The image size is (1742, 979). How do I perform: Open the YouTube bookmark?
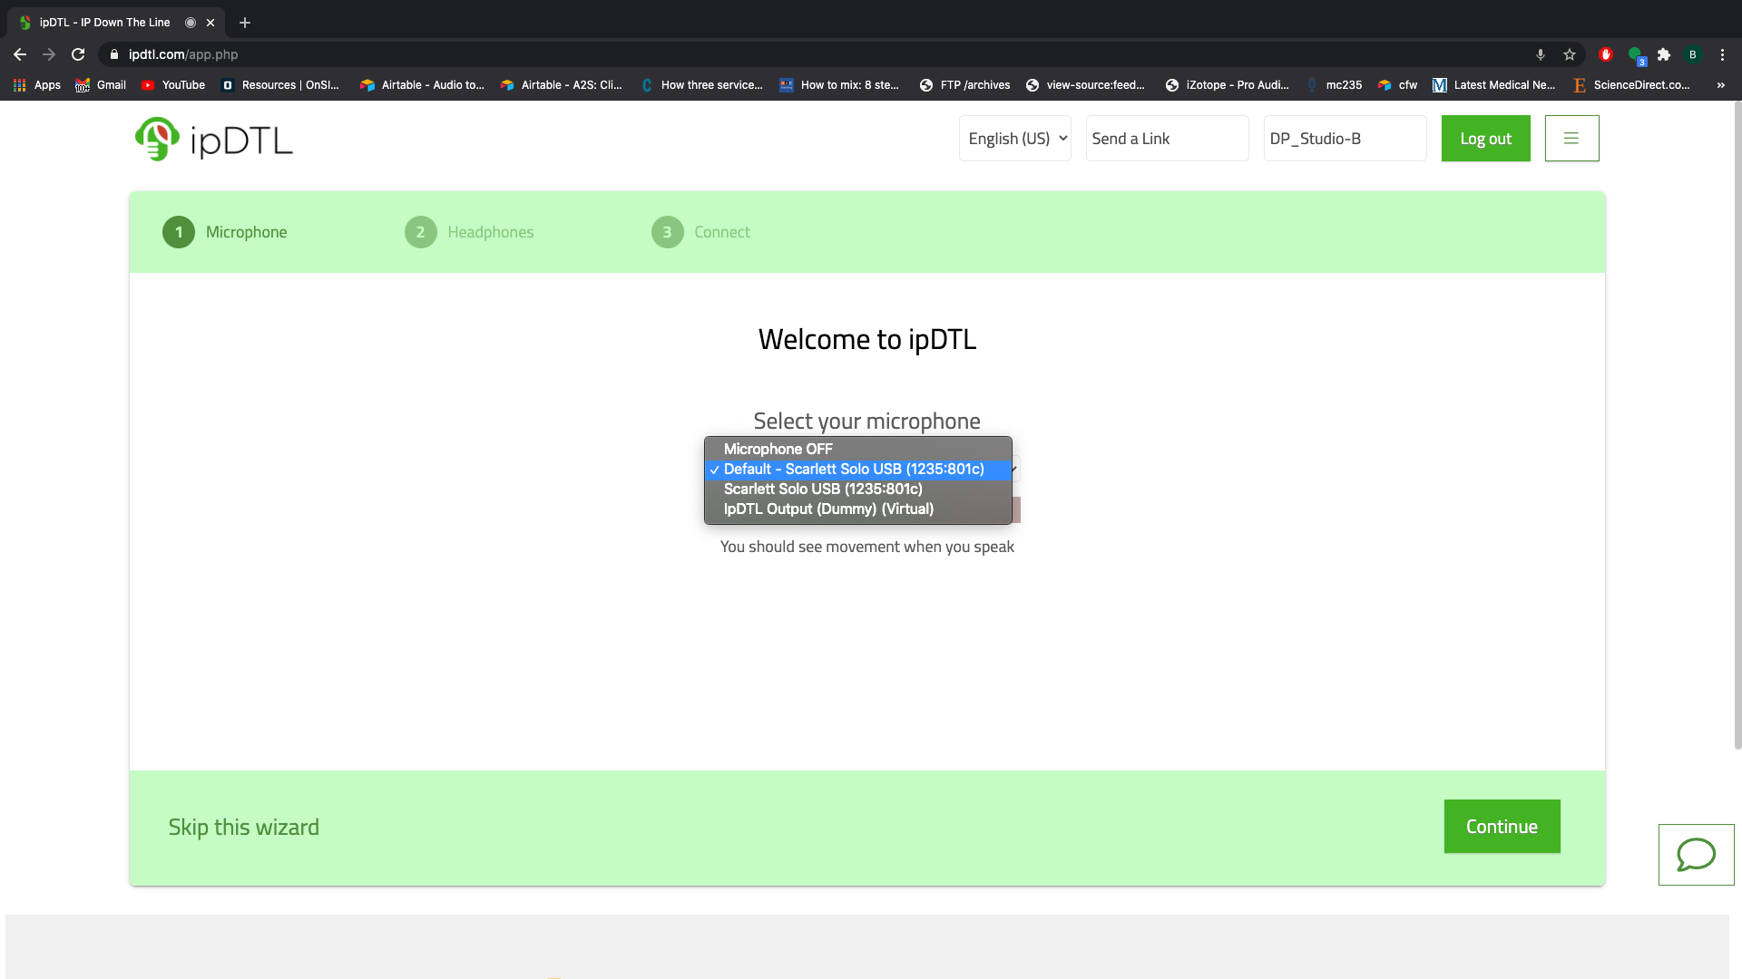click(173, 85)
